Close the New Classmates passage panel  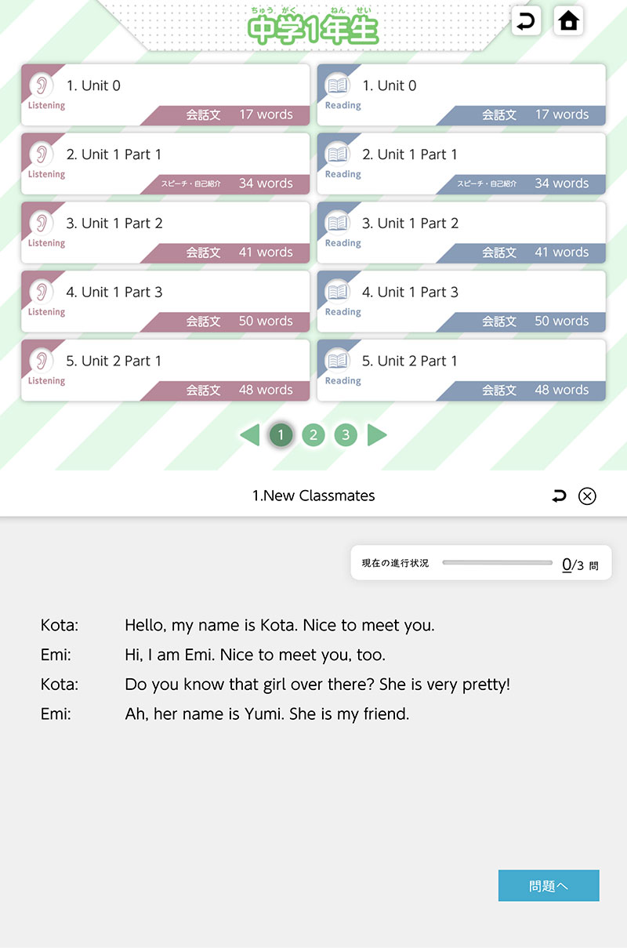tap(587, 496)
